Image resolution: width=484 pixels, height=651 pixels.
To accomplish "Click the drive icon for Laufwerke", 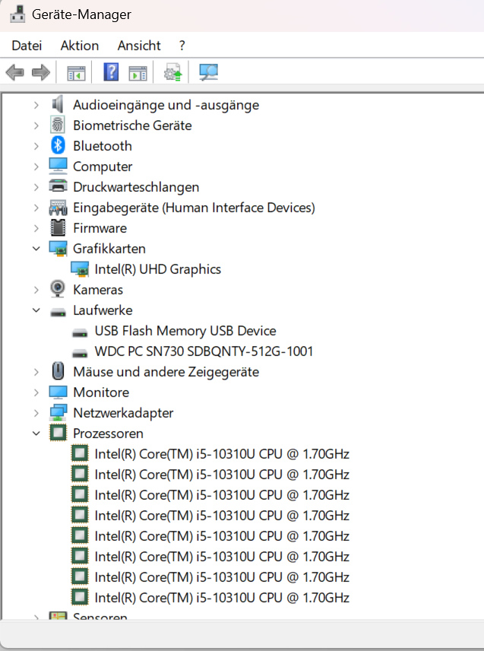I will click(x=58, y=313).
